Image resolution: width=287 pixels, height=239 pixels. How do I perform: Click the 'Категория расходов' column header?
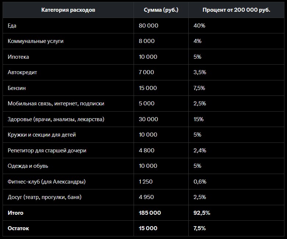68,10
